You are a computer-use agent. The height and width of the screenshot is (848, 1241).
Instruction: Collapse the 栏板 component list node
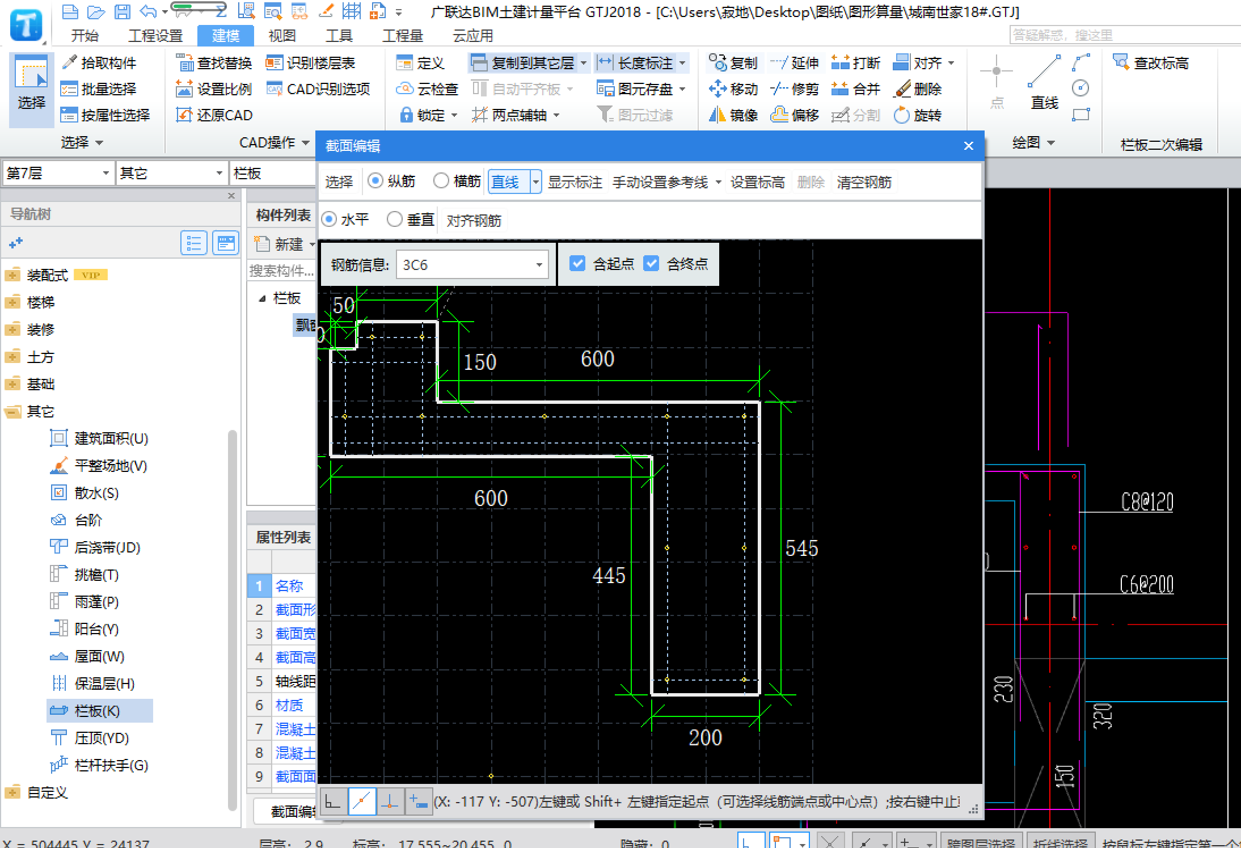(x=262, y=298)
